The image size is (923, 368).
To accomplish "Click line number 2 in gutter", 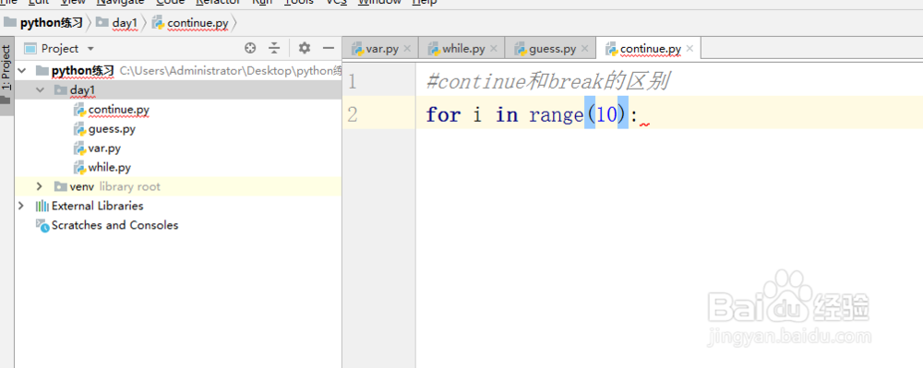I will click(x=352, y=114).
